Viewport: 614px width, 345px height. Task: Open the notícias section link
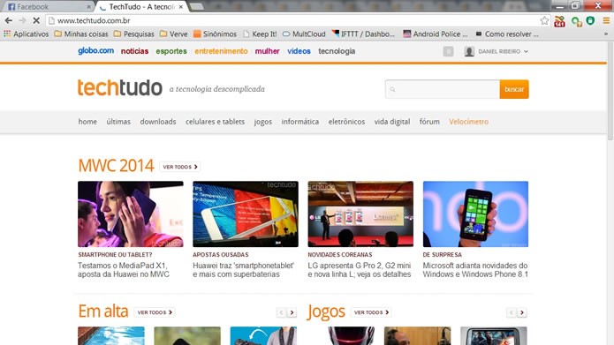click(134, 51)
